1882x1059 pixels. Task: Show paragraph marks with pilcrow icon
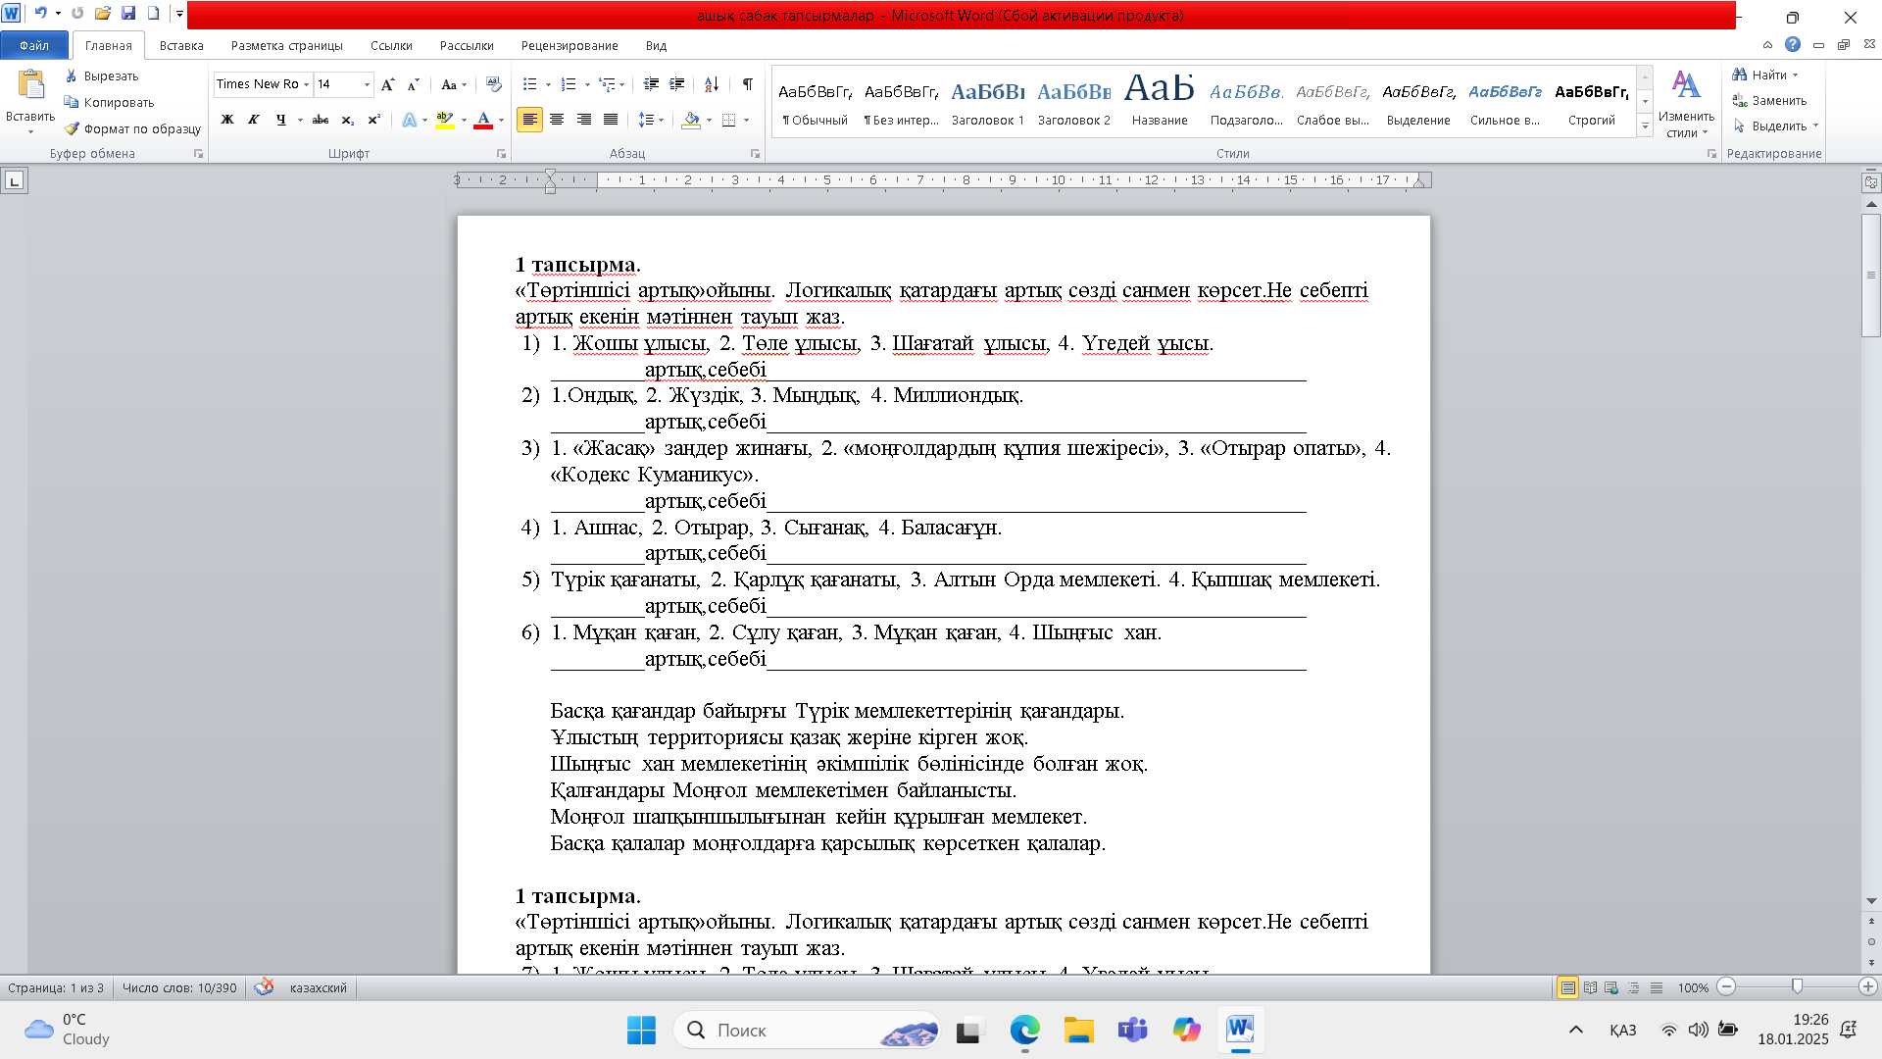coord(747,84)
